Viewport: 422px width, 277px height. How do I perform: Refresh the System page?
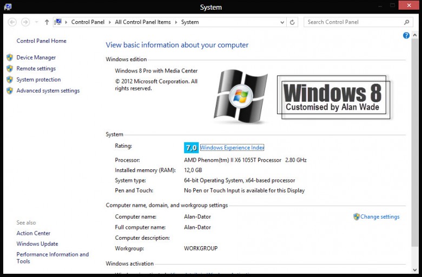point(292,22)
